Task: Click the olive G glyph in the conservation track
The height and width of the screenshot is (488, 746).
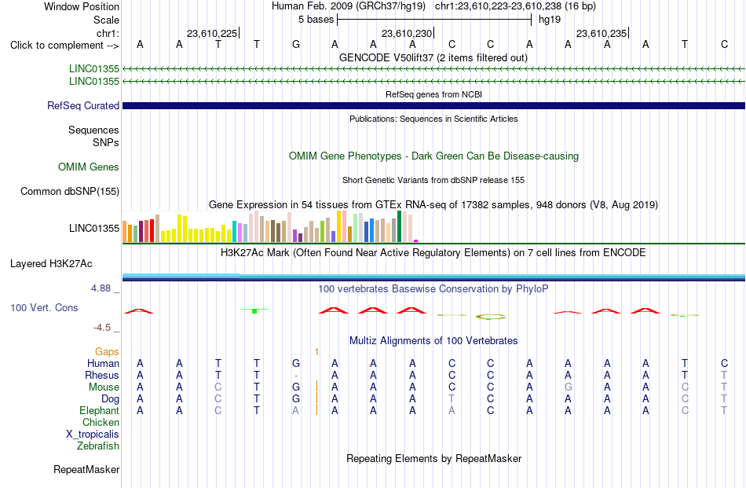Action: pos(491,317)
